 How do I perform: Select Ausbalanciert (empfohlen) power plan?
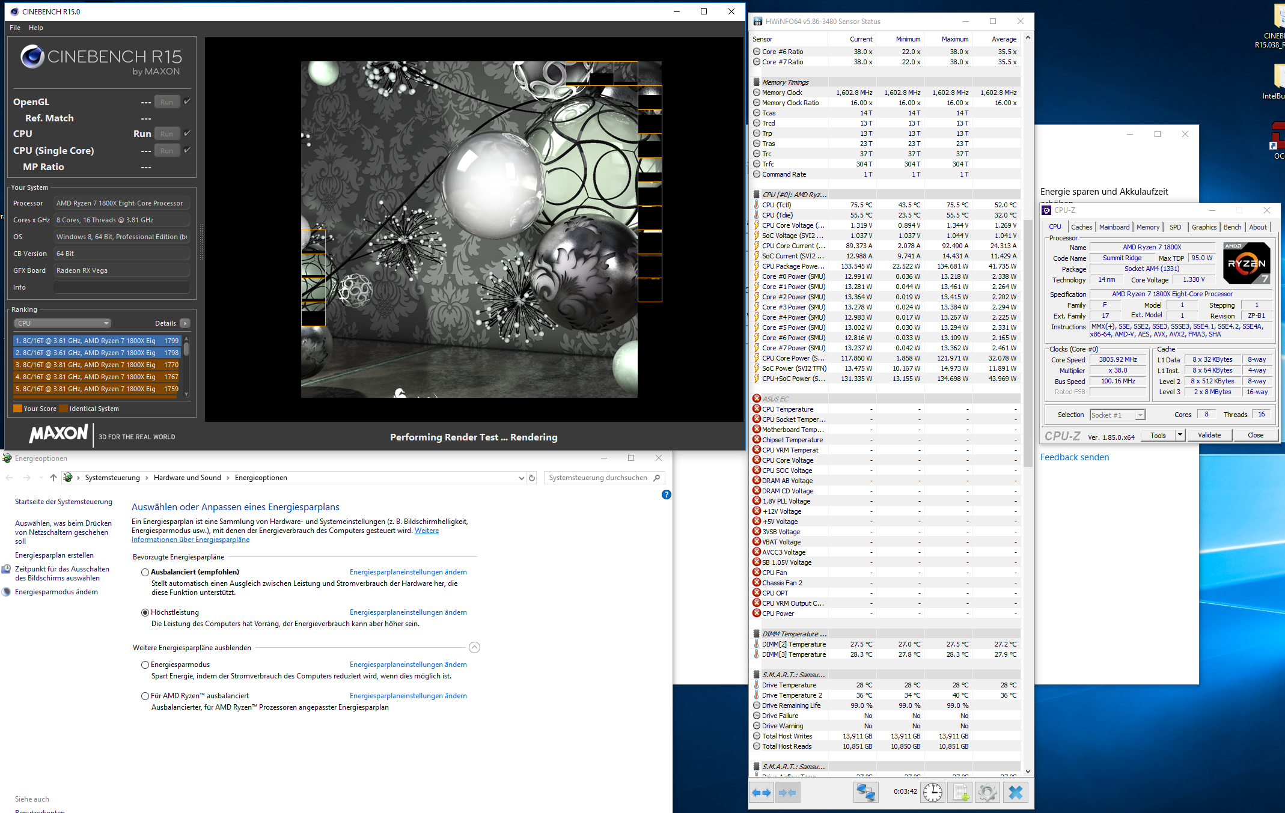point(145,572)
